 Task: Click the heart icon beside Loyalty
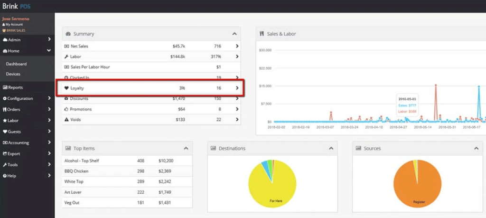tap(66, 88)
